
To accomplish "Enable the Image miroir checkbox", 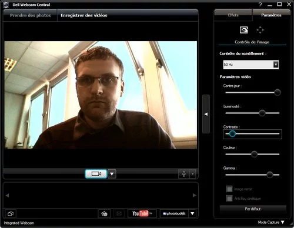I will (x=229, y=189).
